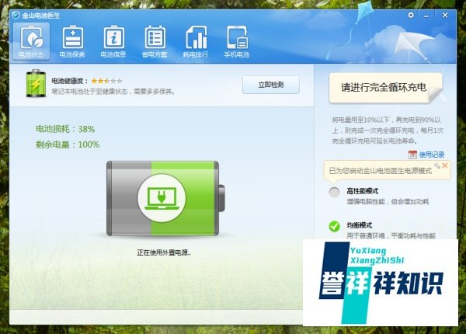Click the laptop plug icon in battery center
The width and height of the screenshot is (466, 334).
coord(162,198)
